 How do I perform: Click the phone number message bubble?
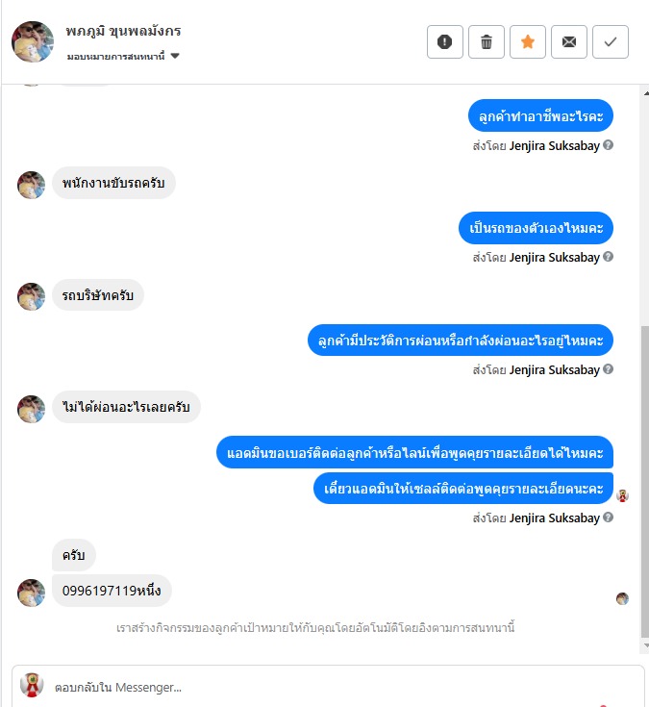click(112, 591)
